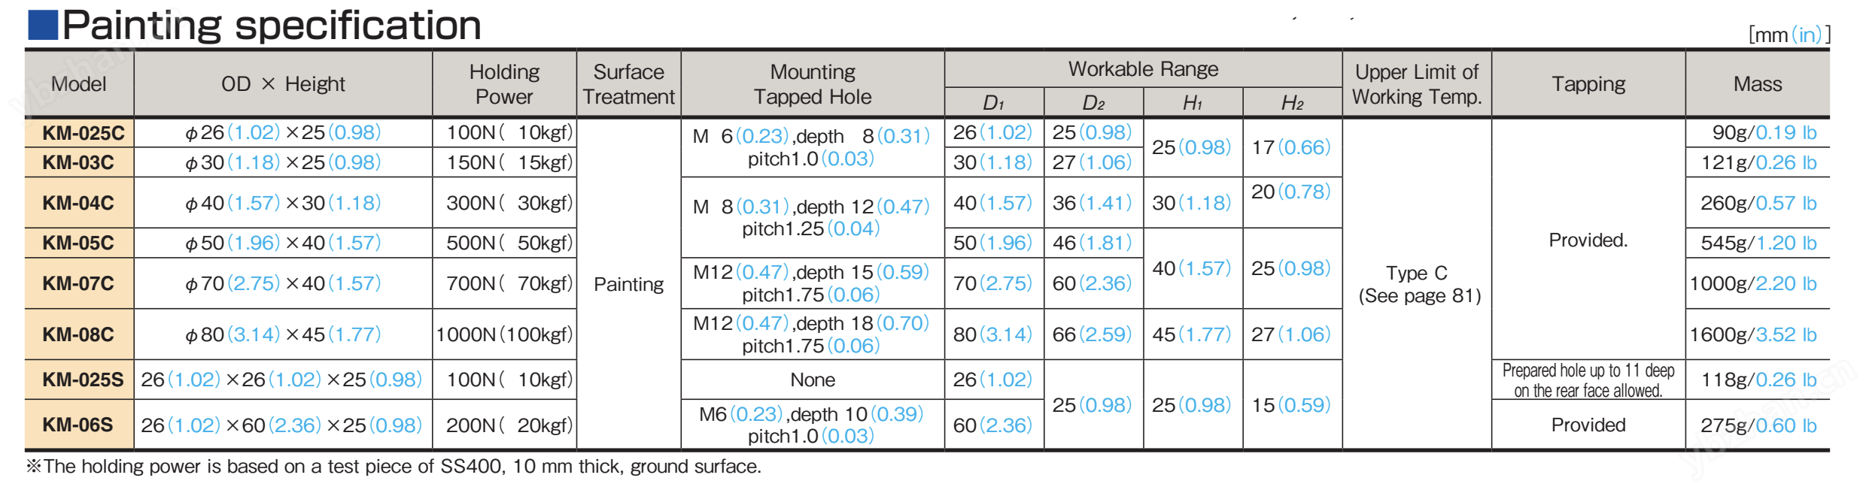Click the Tapping column header
Viewport: 1866px width, 490px height.
(1588, 84)
